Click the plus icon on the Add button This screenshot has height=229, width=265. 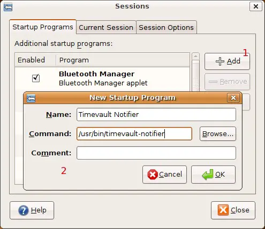(220, 61)
